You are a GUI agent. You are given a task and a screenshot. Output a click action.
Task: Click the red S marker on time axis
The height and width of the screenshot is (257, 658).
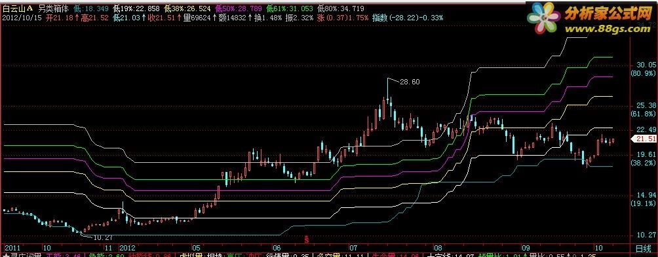pyautogui.click(x=307, y=240)
